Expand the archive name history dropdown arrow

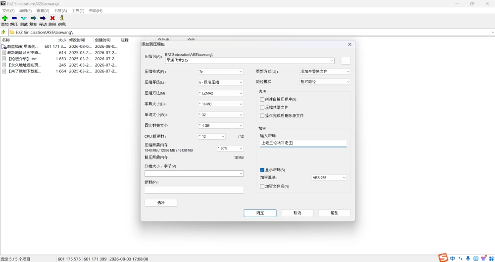pos(332,60)
